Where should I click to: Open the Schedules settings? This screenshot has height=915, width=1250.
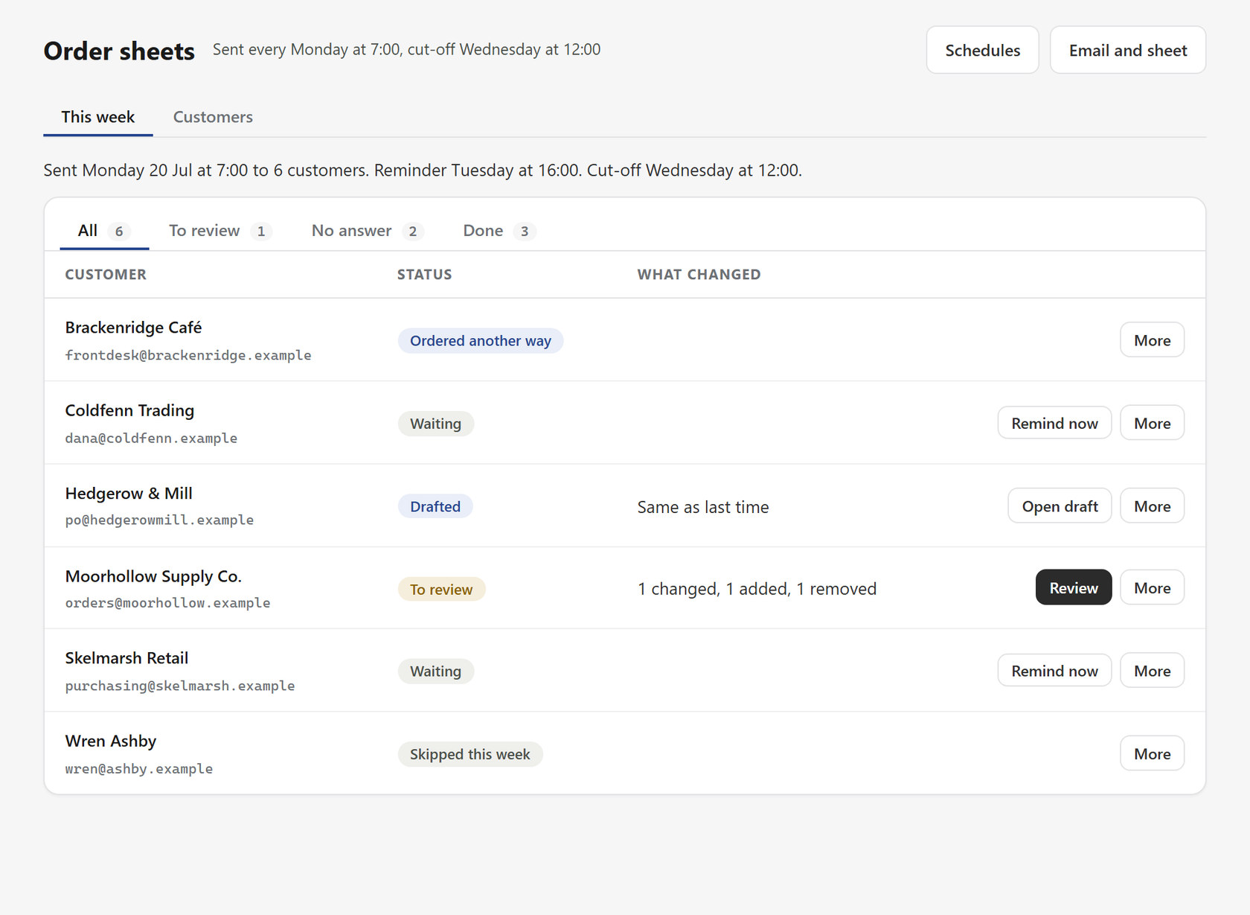982,50
